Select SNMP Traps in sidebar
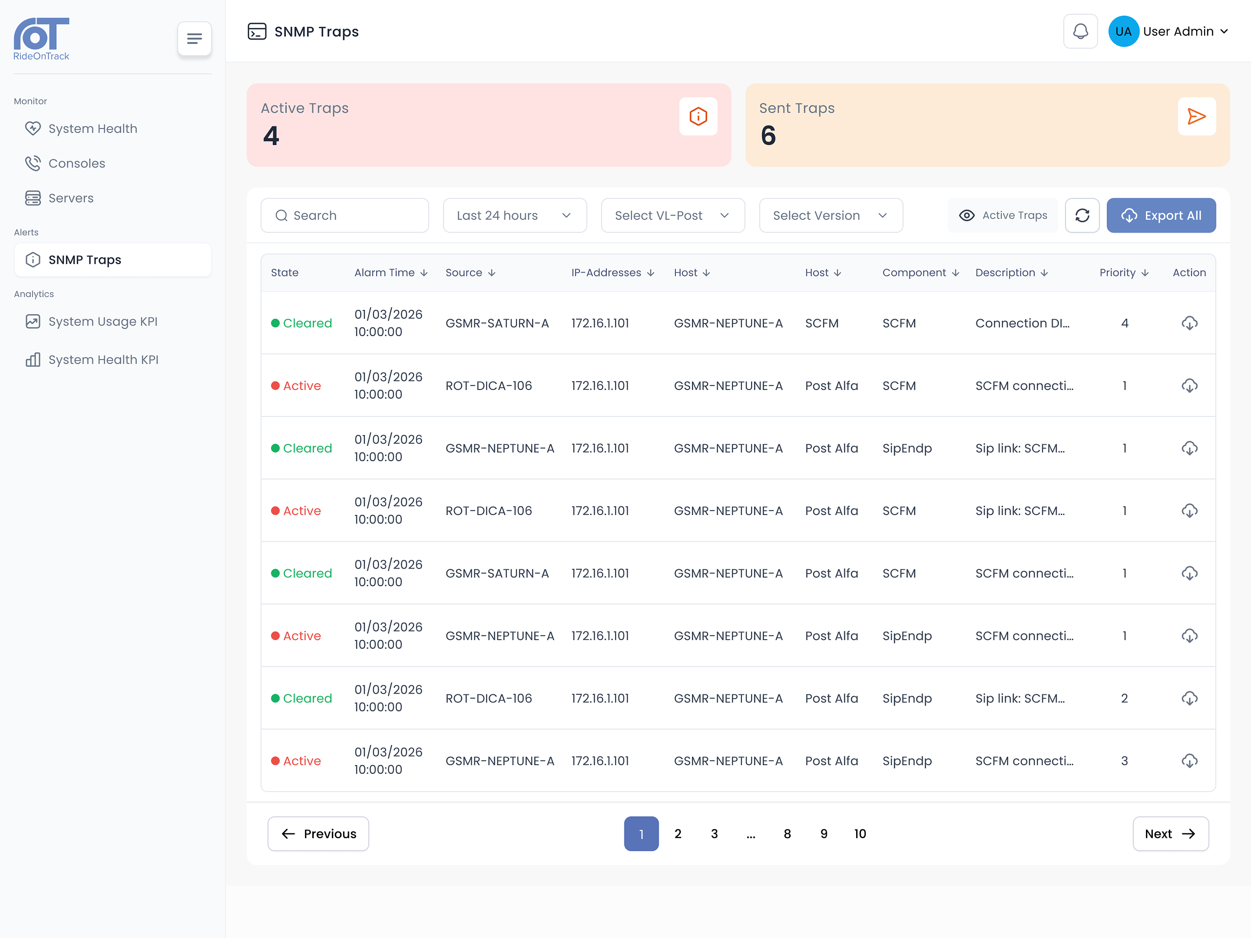 coord(112,259)
